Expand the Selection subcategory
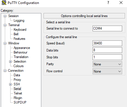 (10, 61)
